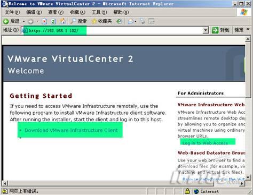The height and width of the screenshot is (195, 253).
Task: Open the 查看(V) menu
Action: coord(56,12)
